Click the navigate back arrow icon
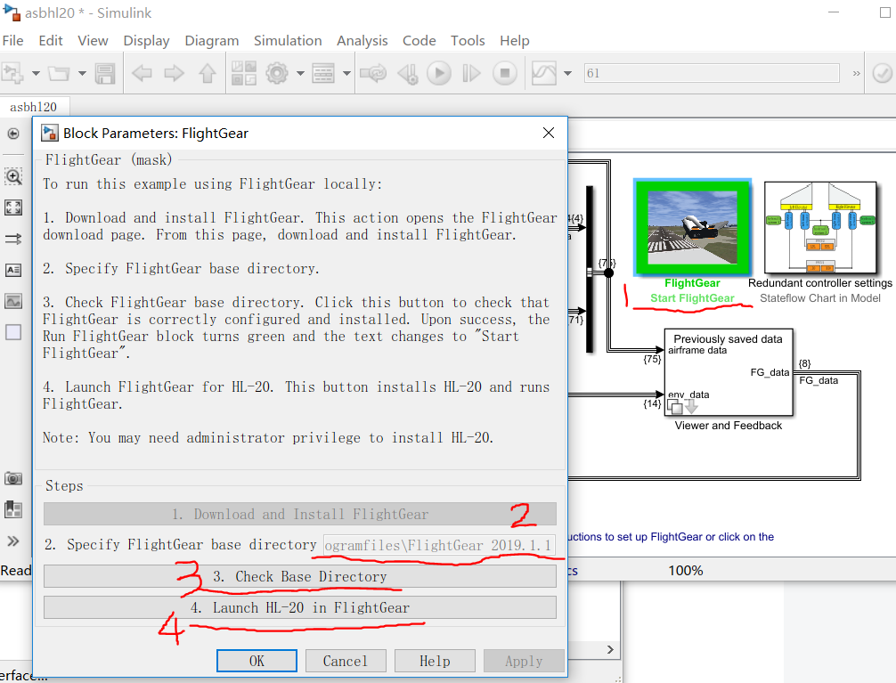 tap(141, 73)
